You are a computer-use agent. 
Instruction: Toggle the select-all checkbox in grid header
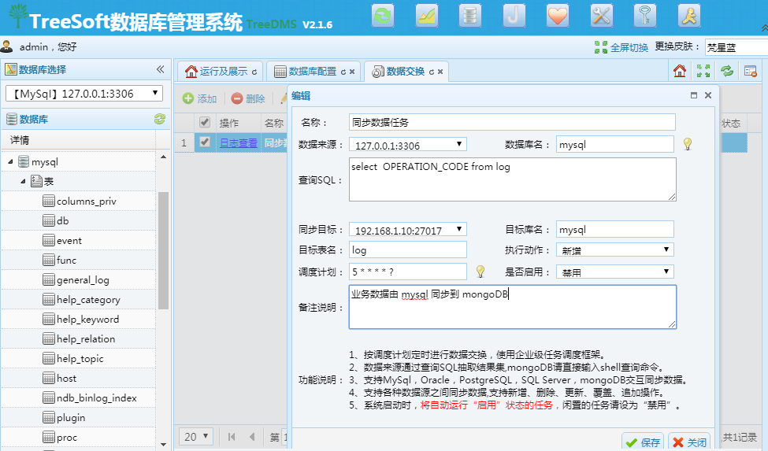(x=205, y=122)
